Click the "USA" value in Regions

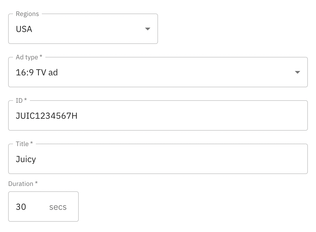[24, 29]
